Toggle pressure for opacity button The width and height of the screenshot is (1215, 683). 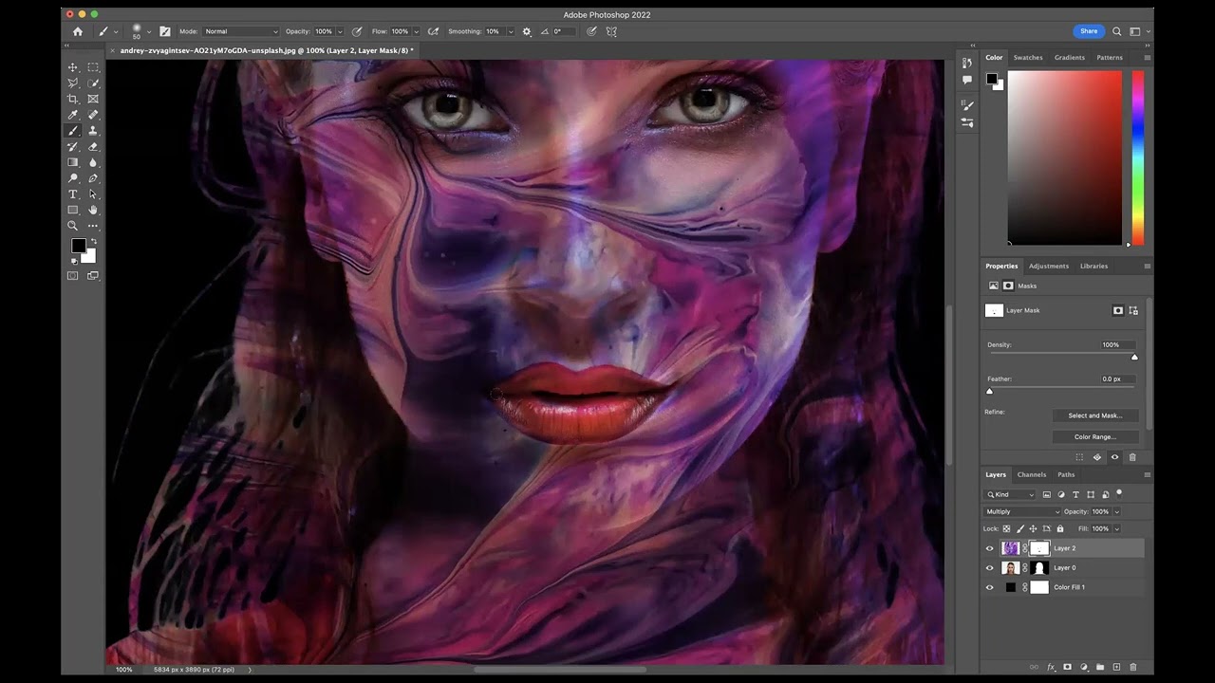click(357, 31)
